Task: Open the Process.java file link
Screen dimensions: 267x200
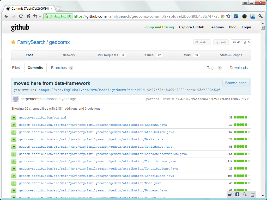Action: [93, 191]
